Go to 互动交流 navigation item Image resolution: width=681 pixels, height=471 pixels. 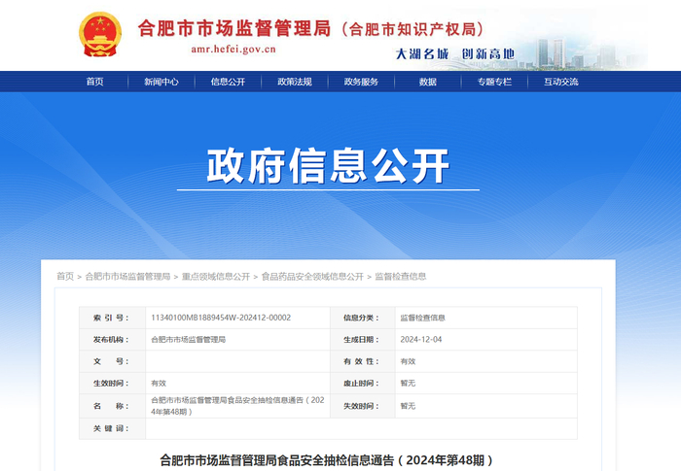click(x=560, y=82)
